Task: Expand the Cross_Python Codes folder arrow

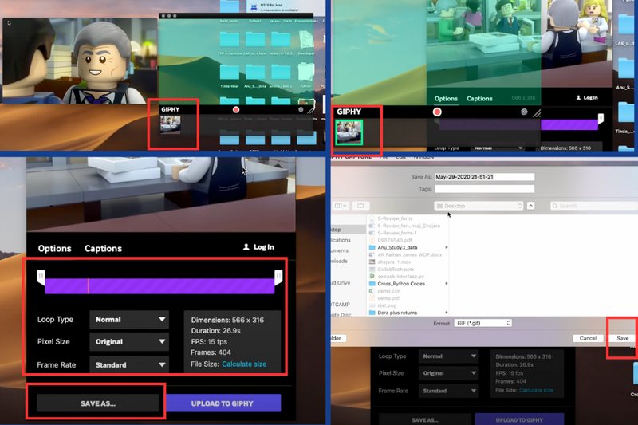Action: [x=447, y=284]
